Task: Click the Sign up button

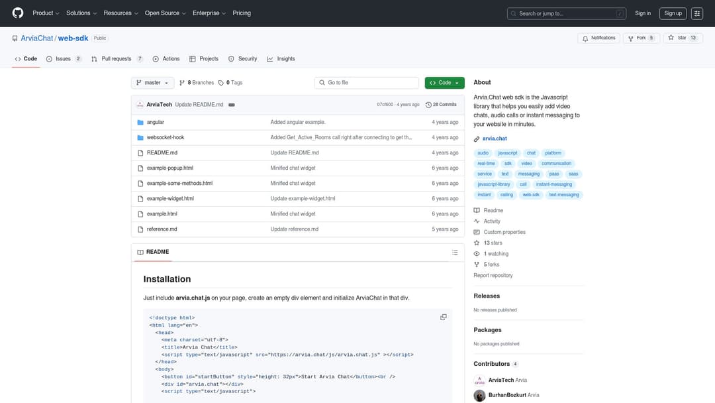Action: pyautogui.click(x=673, y=13)
